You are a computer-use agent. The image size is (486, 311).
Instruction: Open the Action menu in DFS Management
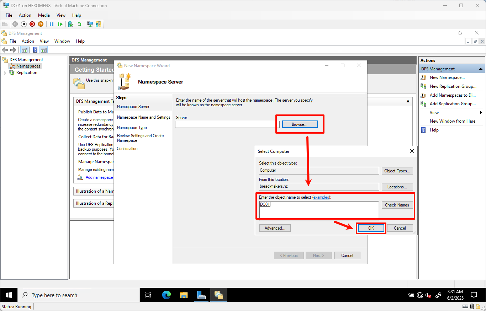click(28, 41)
